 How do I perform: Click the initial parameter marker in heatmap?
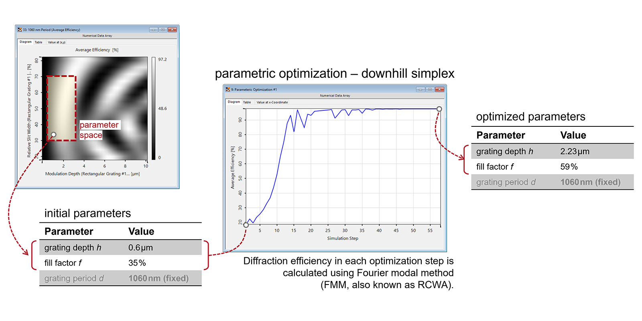click(x=53, y=134)
